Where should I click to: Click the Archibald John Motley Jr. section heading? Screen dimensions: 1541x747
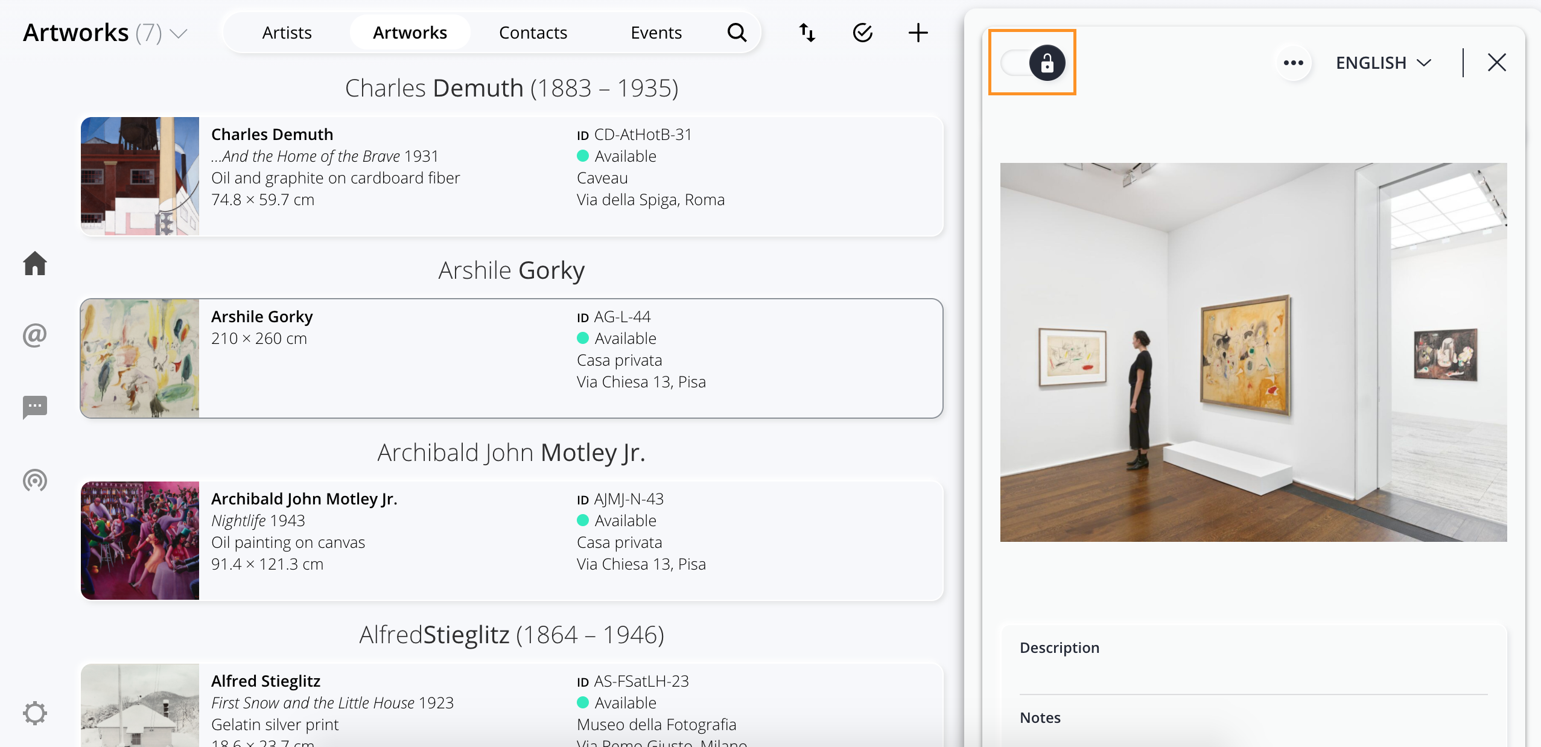coord(512,453)
